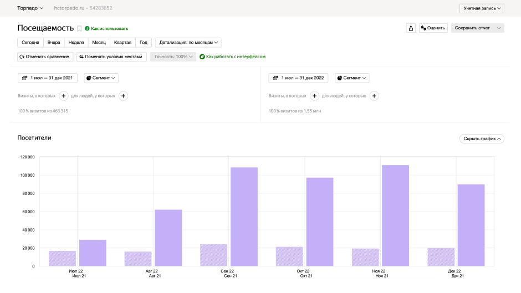521x293 pixels.
Task: Click text '100 % визитов из 463 315'
Action: (x=43, y=111)
